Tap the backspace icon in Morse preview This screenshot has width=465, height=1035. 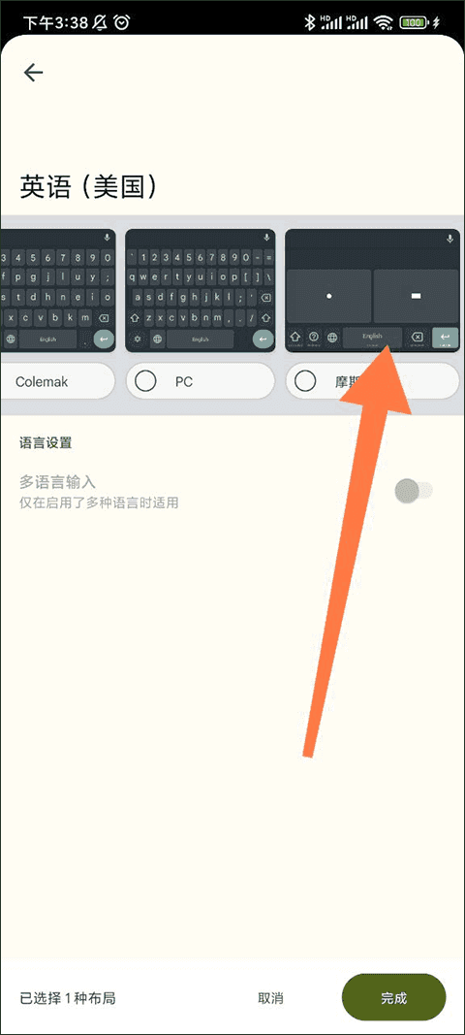click(x=417, y=338)
